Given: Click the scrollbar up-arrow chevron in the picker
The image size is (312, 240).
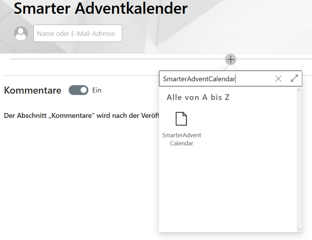Looking at the screenshot, I should coord(300,90).
